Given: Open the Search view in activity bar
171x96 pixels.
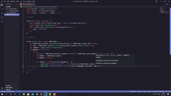Looking at the screenshot, I should coord(2,9).
